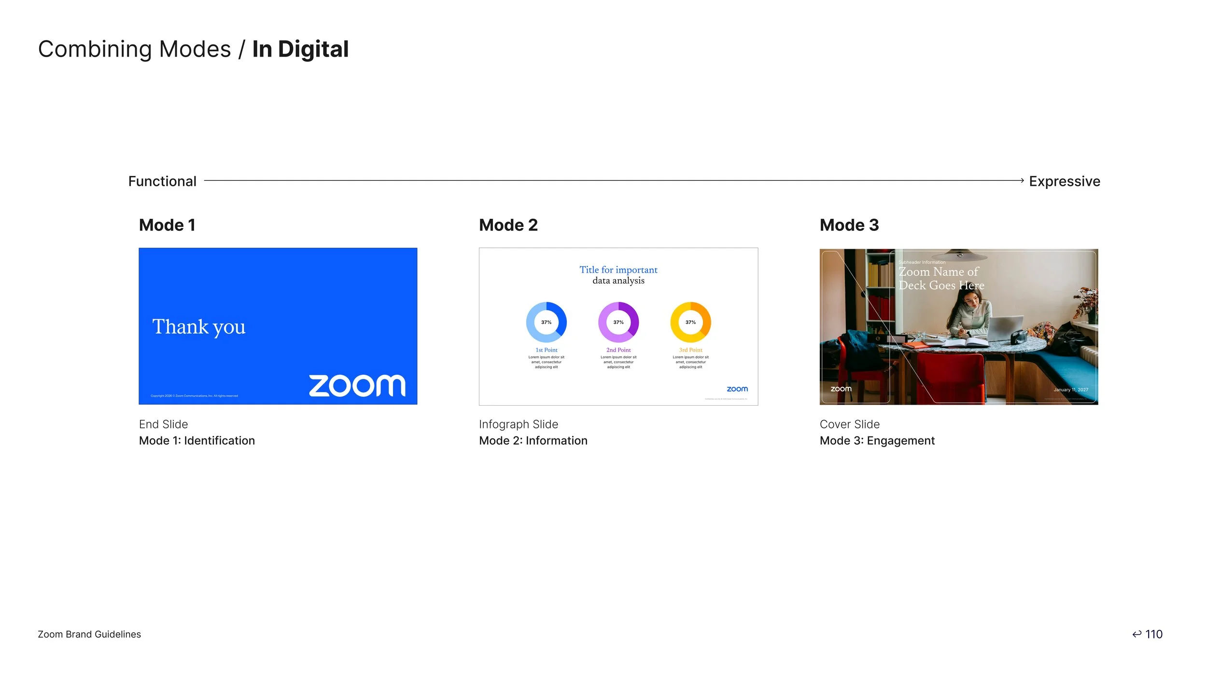
Task: Click the 'Mode 2: Information' caption
Action: click(x=533, y=440)
